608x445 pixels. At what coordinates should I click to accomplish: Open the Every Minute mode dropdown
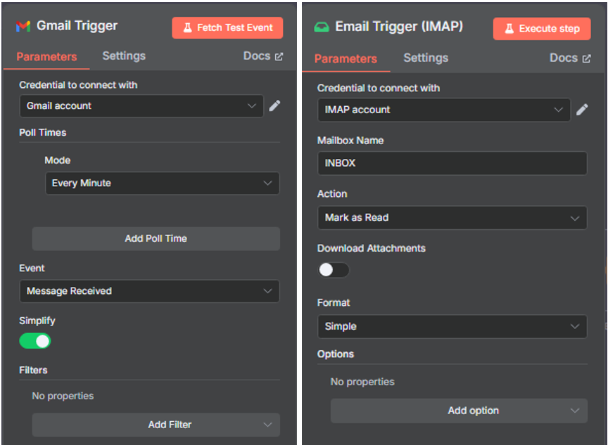[x=163, y=183]
